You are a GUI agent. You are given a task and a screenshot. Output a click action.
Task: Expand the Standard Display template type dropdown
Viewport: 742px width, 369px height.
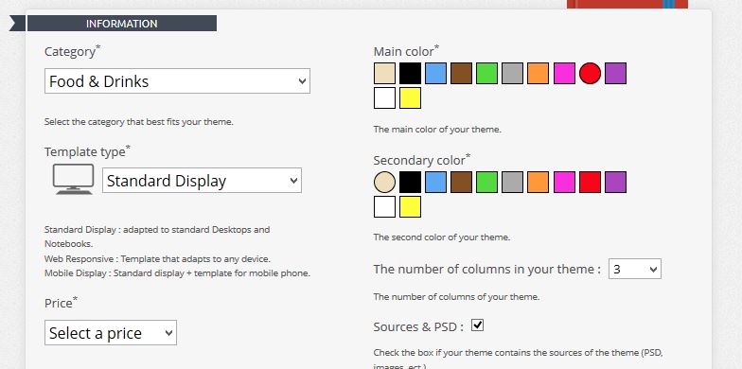pyautogui.click(x=203, y=180)
